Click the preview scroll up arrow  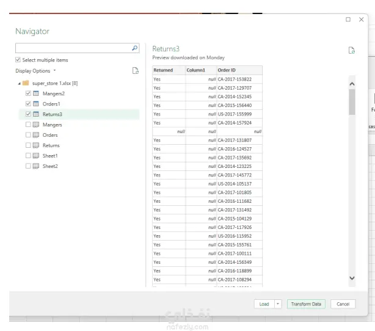click(352, 84)
